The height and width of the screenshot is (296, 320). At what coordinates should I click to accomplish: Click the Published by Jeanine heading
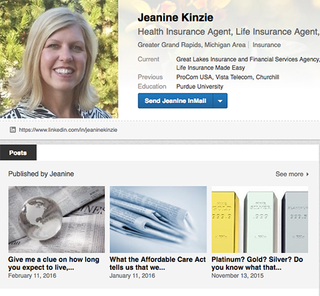click(x=41, y=174)
